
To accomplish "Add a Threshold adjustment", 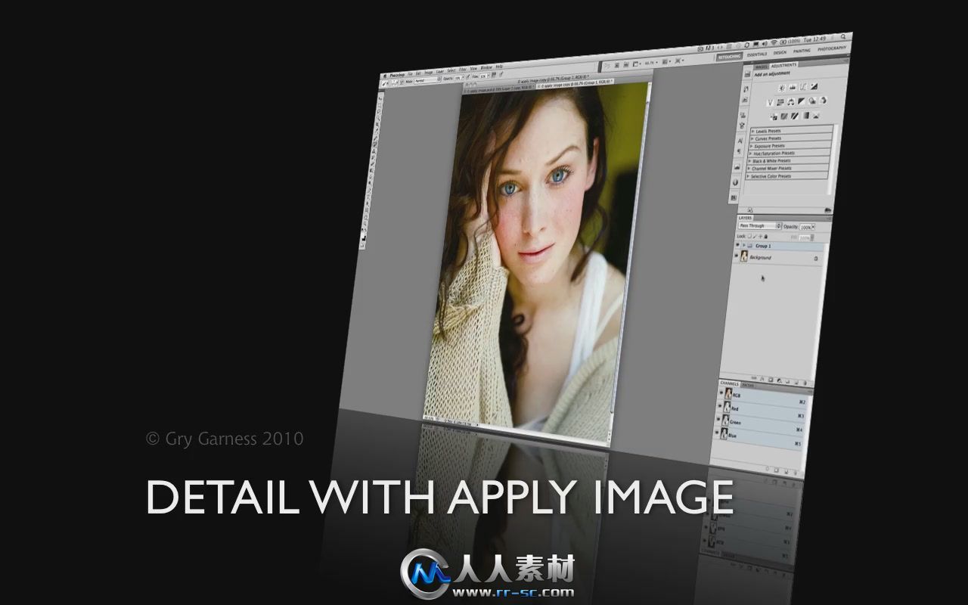I will [x=795, y=116].
